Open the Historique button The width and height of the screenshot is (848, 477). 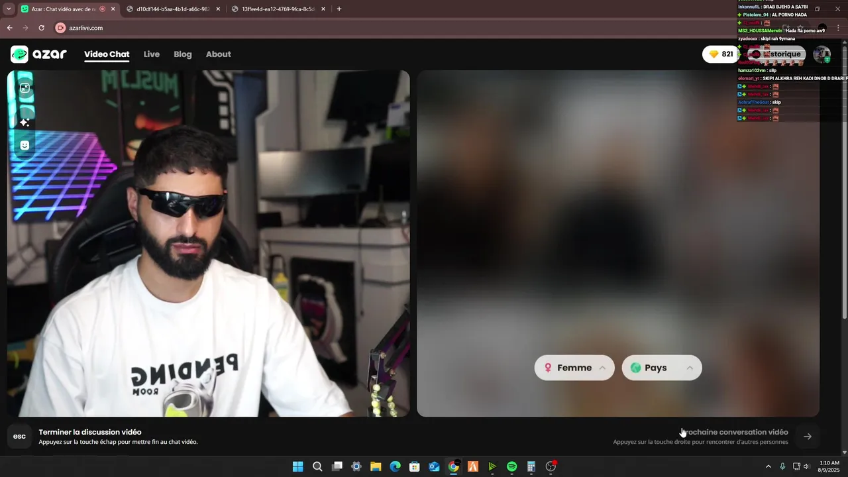[x=776, y=54]
